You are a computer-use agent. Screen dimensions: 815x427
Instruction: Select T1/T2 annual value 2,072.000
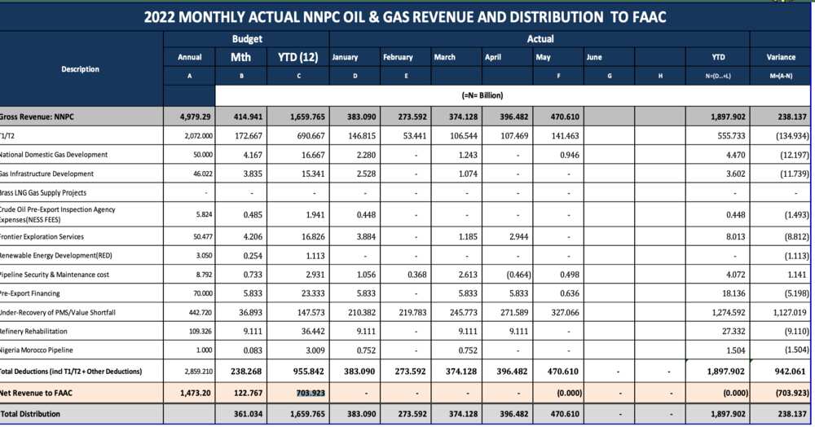199,136
